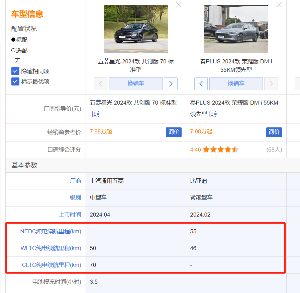Click the 厂商 parameter link

pos(75,181)
